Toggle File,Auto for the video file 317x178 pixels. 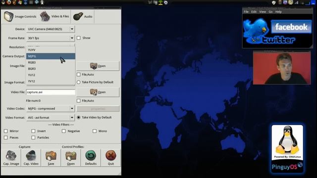pyautogui.click(x=79, y=101)
